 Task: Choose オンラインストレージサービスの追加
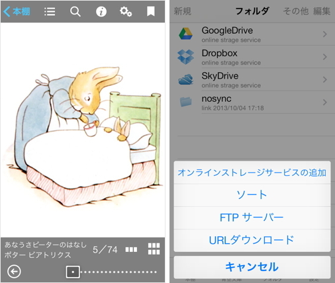pos(252,173)
